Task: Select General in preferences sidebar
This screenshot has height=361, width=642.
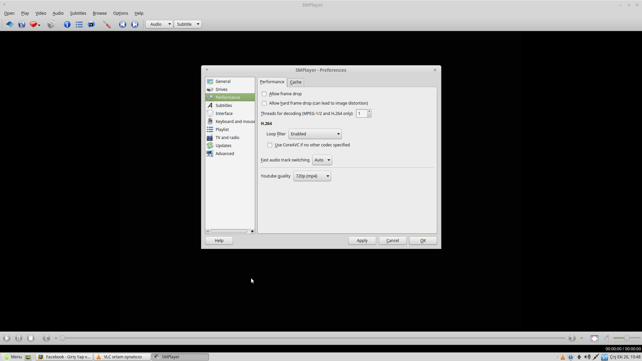Action: [x=230, y=82]
